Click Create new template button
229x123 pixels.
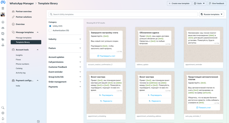click(x=179, y=3)
